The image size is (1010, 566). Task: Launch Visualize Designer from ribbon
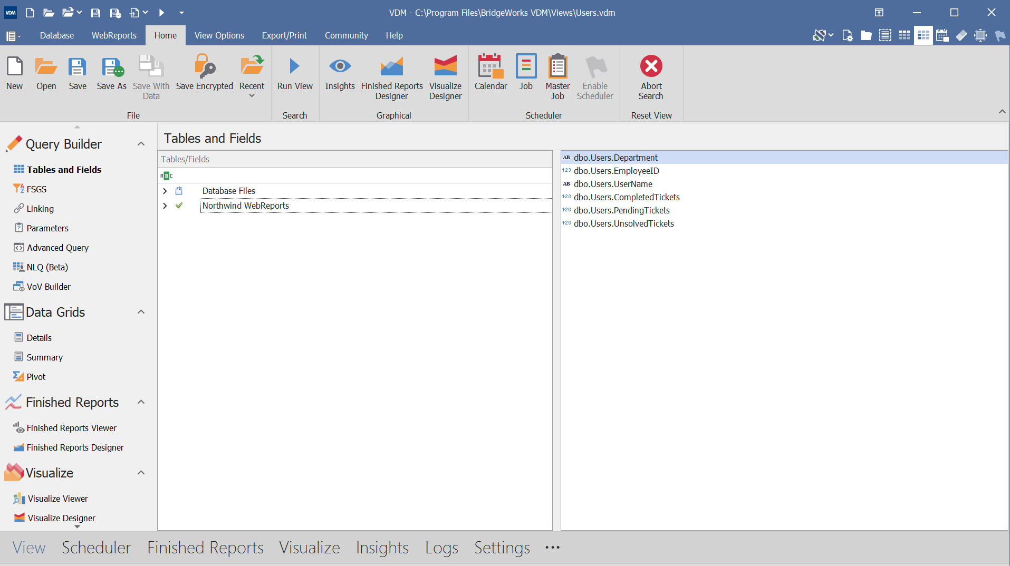pyautogui.click(x=445, y=77)
